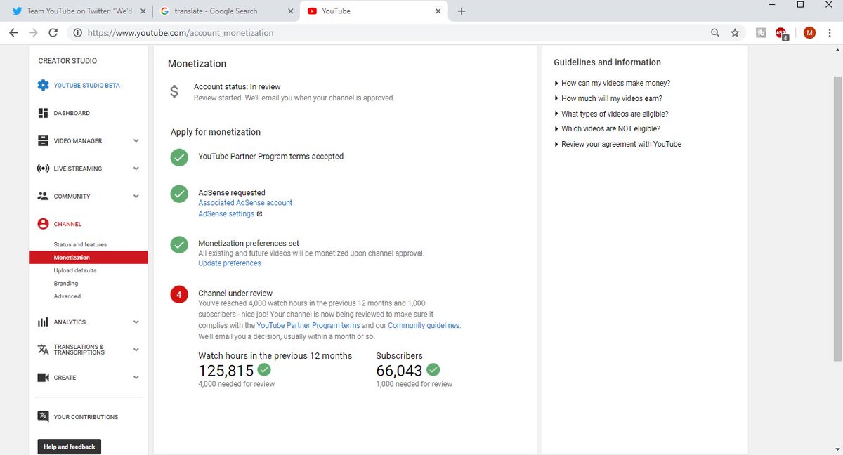Open the Community guidelines link
Image resolution: width=843 pixels, height=455 pixels.
coord(424,326)
